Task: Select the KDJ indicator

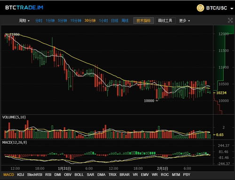Action: [21, 175]
